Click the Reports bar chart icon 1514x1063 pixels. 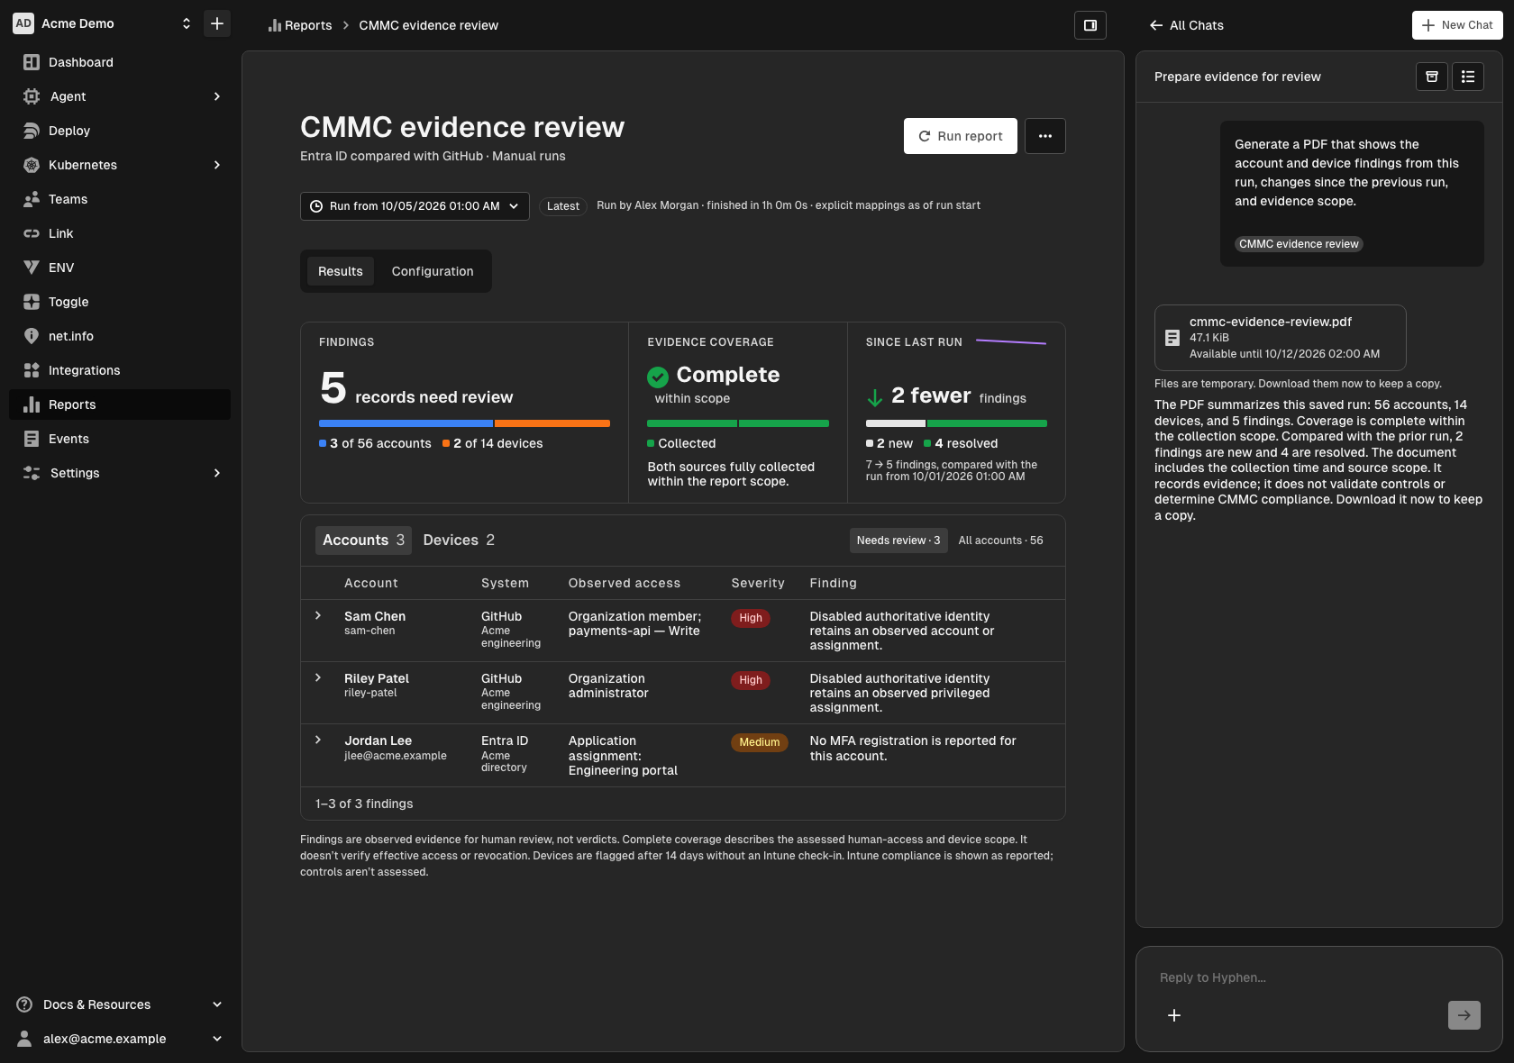coord(32,404)
